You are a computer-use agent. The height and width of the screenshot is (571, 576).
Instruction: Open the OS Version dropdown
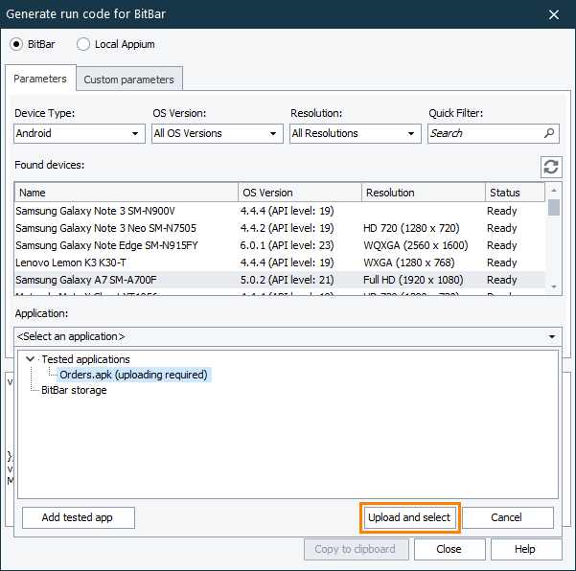point(218,133)
